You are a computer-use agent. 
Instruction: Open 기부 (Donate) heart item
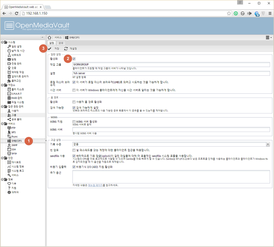(12, 183)
